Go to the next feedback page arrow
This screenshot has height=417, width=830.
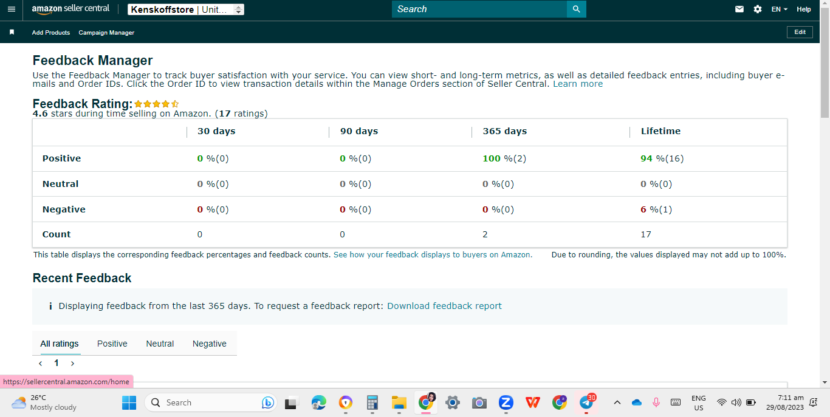pos(72,363)
